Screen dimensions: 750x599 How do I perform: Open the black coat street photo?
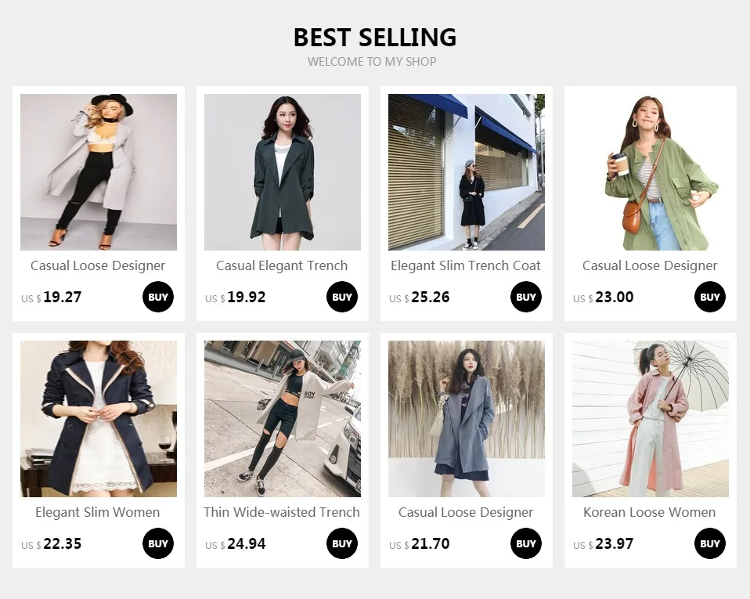point(467,172)
